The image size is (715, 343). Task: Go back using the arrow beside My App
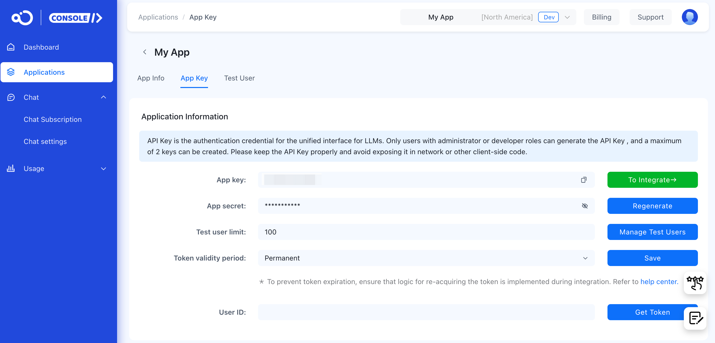(x=145, y=52)
